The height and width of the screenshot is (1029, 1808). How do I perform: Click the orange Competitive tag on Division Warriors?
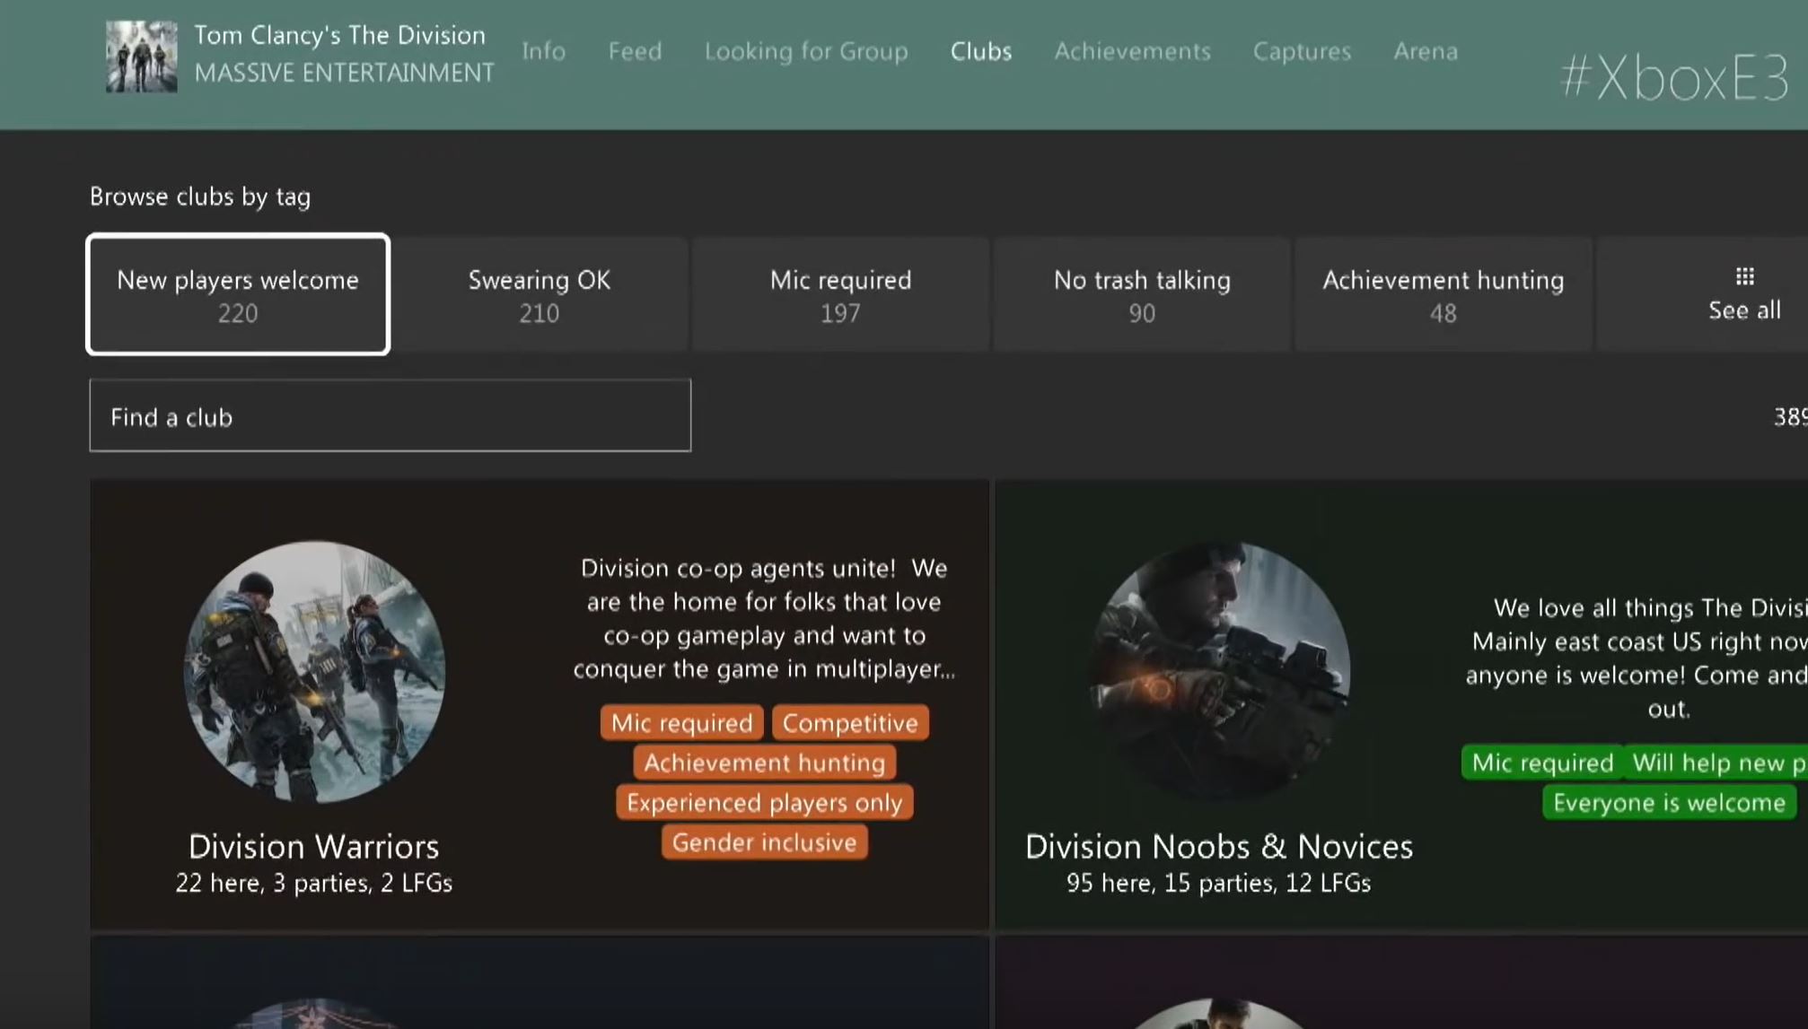point(849,723)
